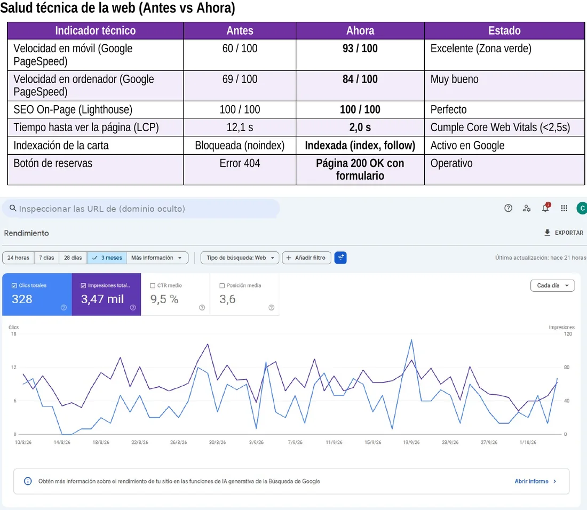This screenshot has width=587, height=510.
Task: Click info help icon in Posición media card
Action: tap(272, 307)
